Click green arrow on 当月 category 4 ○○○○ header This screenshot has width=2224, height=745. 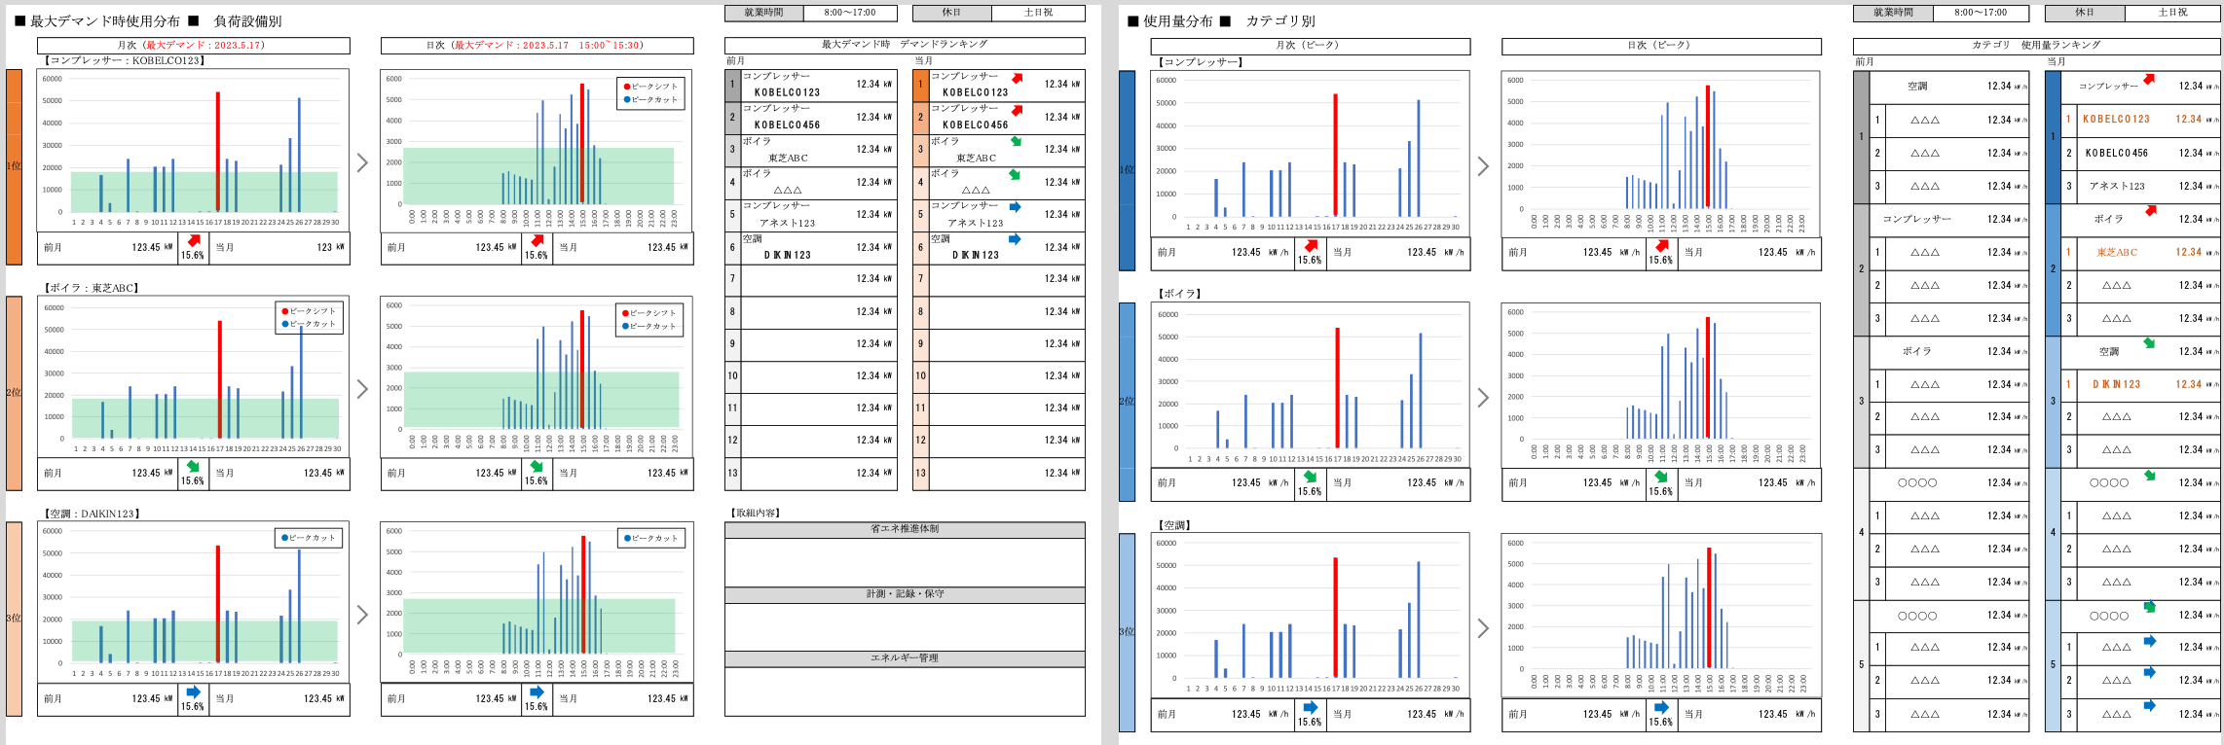tap(2150, 476)
